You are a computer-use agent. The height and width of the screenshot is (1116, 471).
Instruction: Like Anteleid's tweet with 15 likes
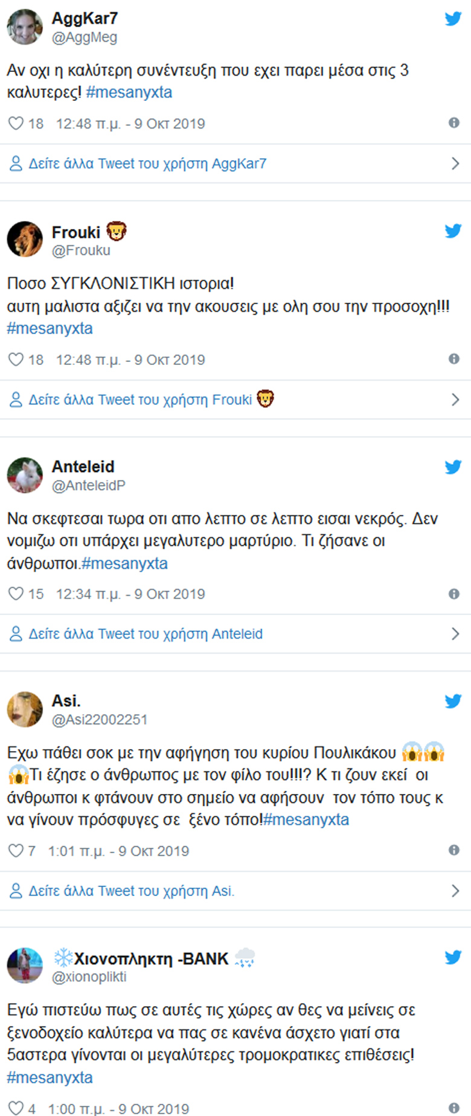tap(16, 594)
